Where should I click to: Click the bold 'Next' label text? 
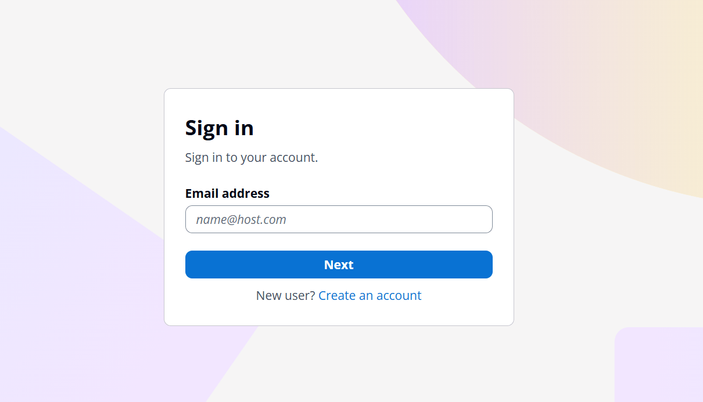(339, 265)
